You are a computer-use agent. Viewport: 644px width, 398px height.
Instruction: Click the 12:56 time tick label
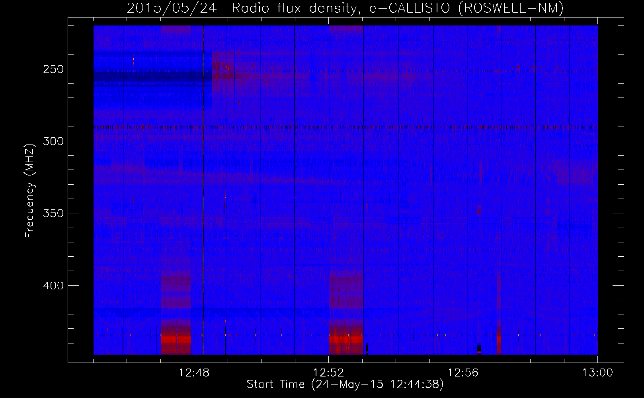[x=463, y=373]
